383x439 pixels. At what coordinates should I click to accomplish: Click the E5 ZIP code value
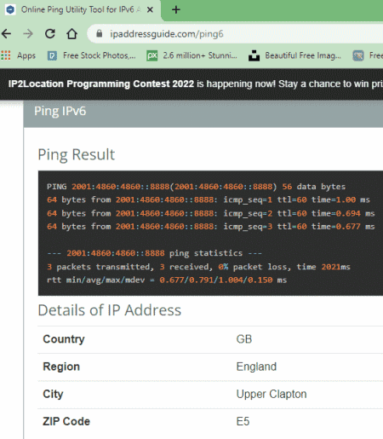coord(243,421)
